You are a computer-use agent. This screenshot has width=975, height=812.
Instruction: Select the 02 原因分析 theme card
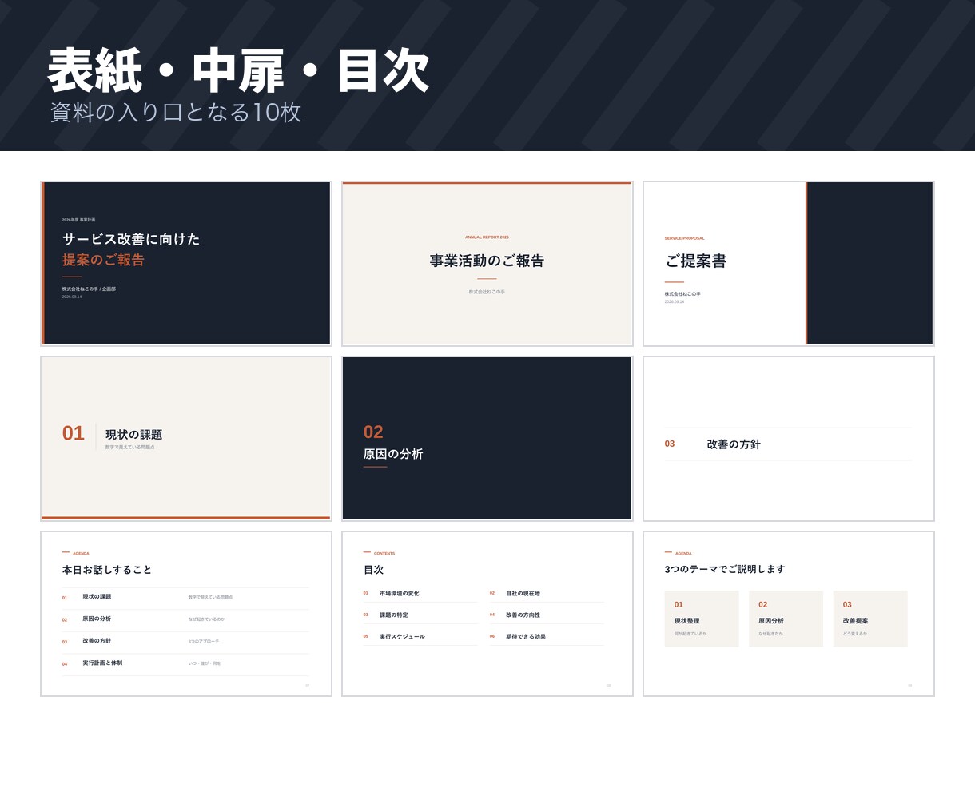[x=786, y=619]
